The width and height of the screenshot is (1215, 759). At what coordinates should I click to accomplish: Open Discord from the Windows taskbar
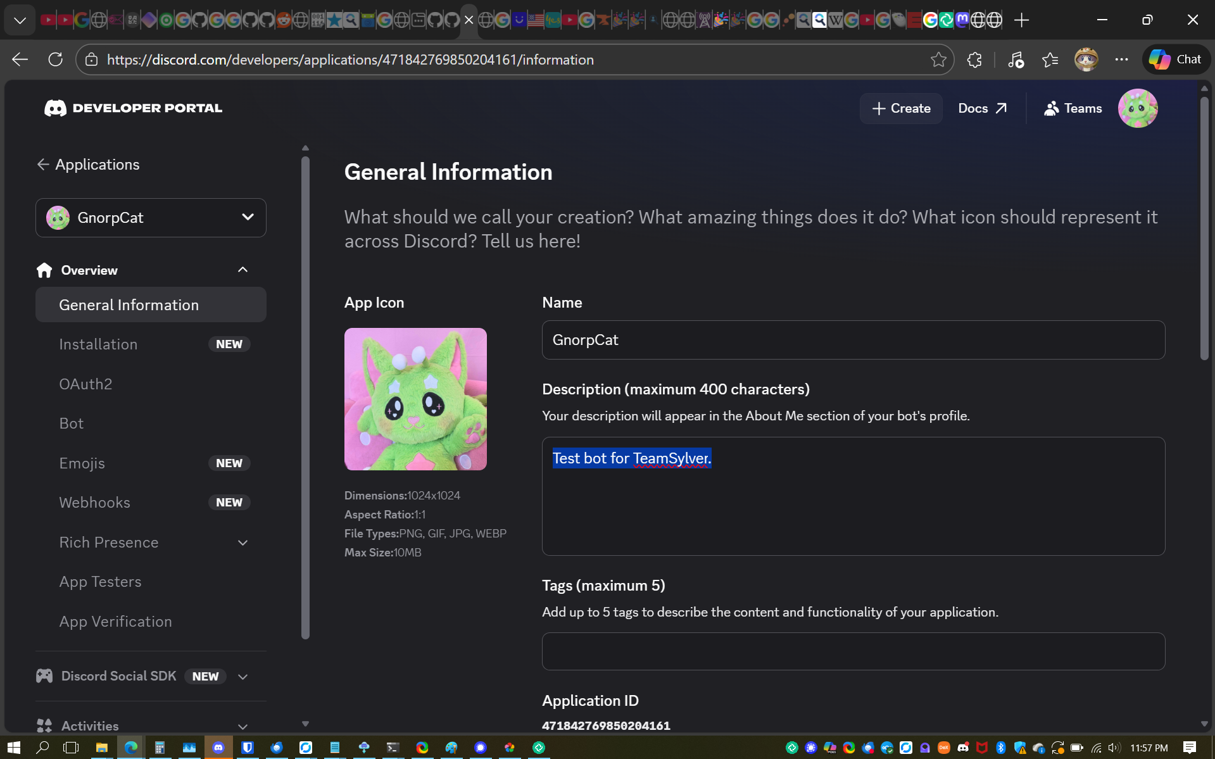click(x=218, y=748)
